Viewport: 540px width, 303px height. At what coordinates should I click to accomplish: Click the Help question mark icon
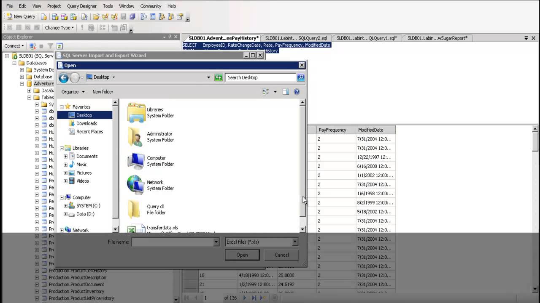click(297, 92)
